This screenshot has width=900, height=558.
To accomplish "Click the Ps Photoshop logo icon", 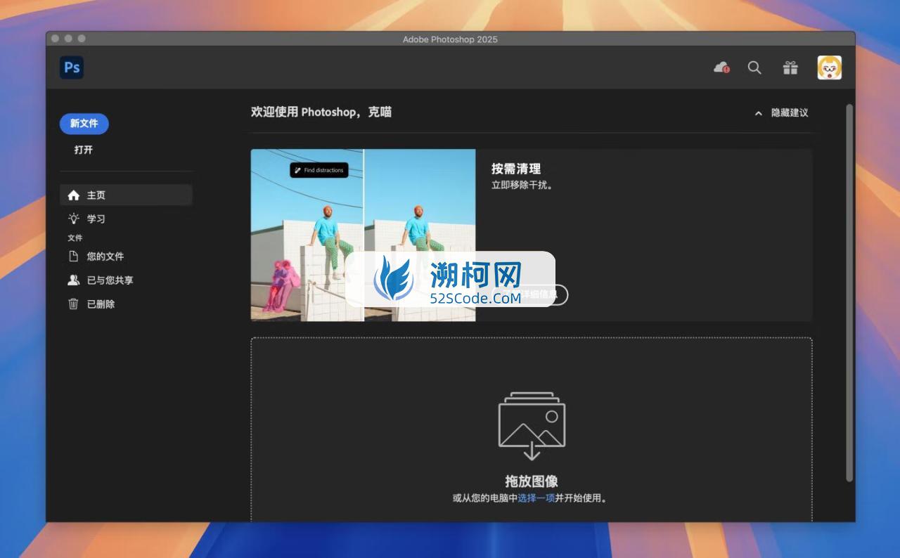I will (x=72, y=67).
